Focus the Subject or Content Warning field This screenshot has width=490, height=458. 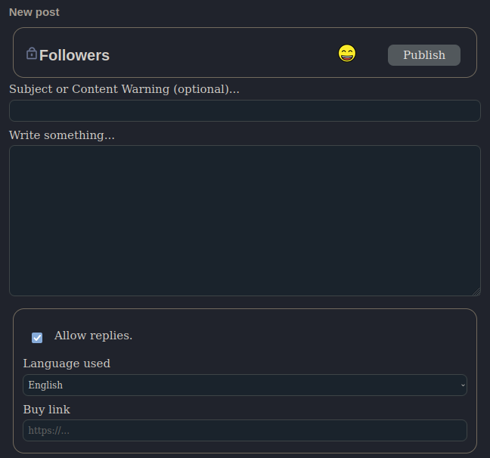click(x=244, y=111)
